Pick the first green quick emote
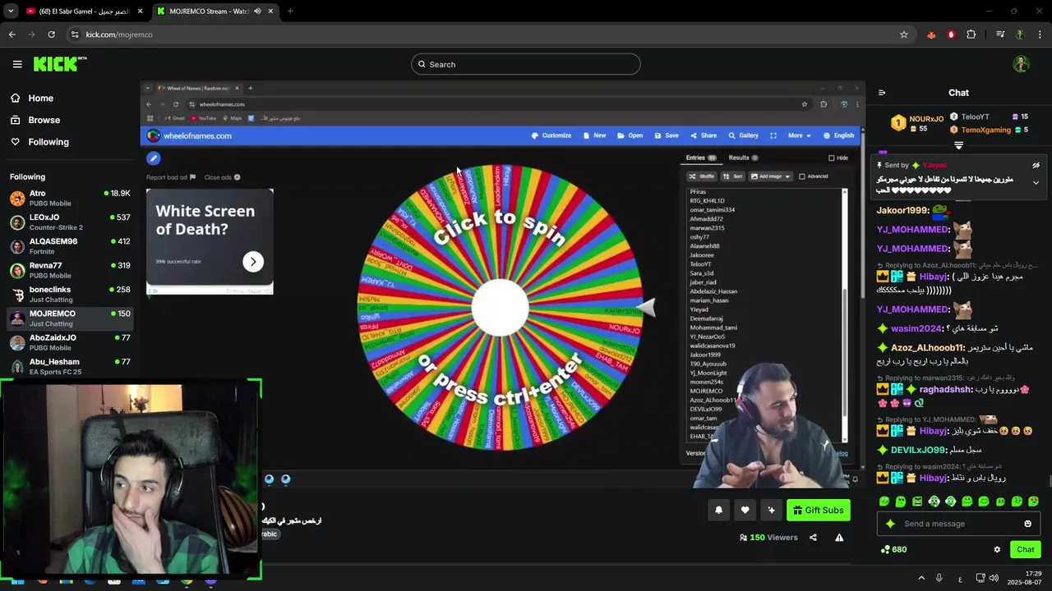 pos(884,502)
